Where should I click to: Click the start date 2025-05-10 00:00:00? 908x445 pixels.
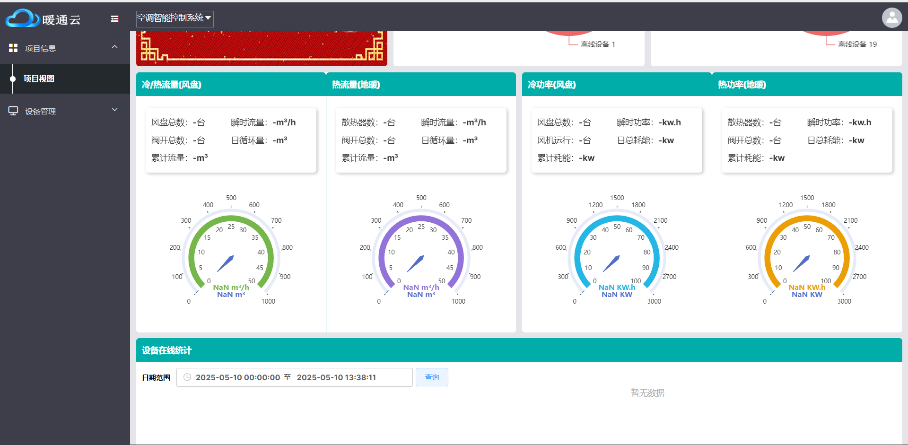click(x=238, y=377)
